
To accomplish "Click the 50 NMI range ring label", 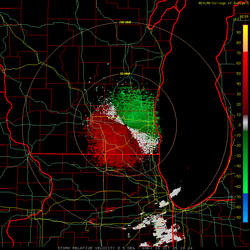I will pyautogui.click(x=125, y=74).
